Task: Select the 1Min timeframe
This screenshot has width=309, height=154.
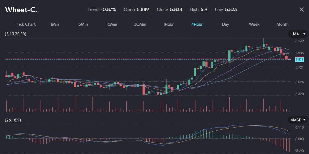Action: click(55, 24)
